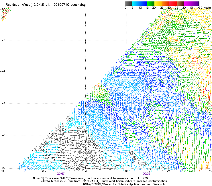Click the 66 longitude axis label
The width and height of the screenshot is (212, 186).
pos(85,171)
